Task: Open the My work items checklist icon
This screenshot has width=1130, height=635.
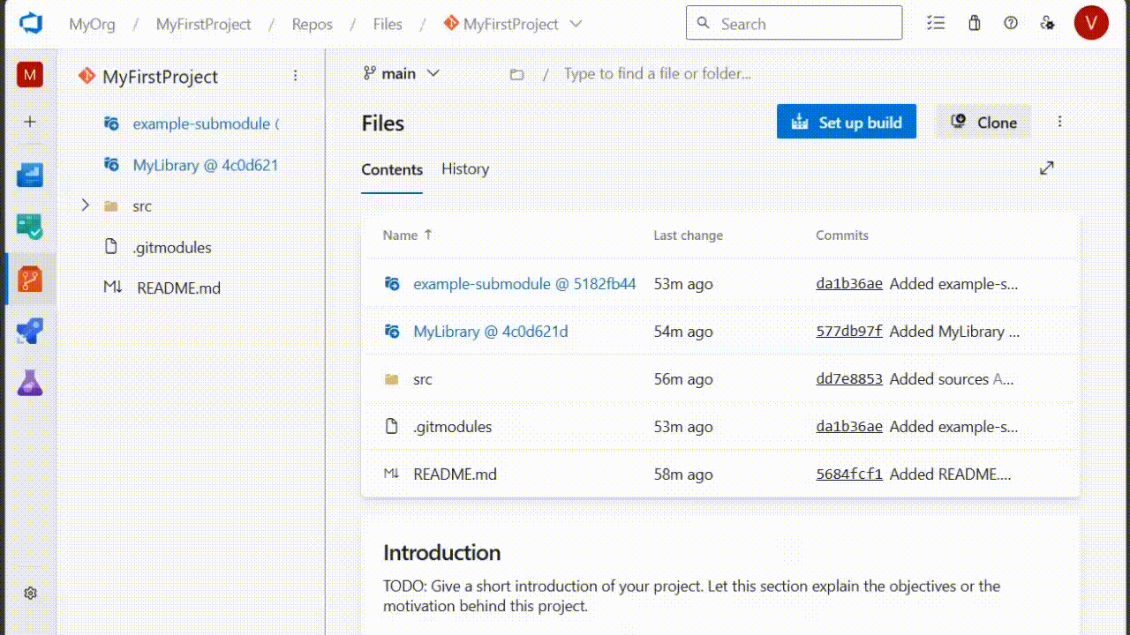Action: point(936,23)
